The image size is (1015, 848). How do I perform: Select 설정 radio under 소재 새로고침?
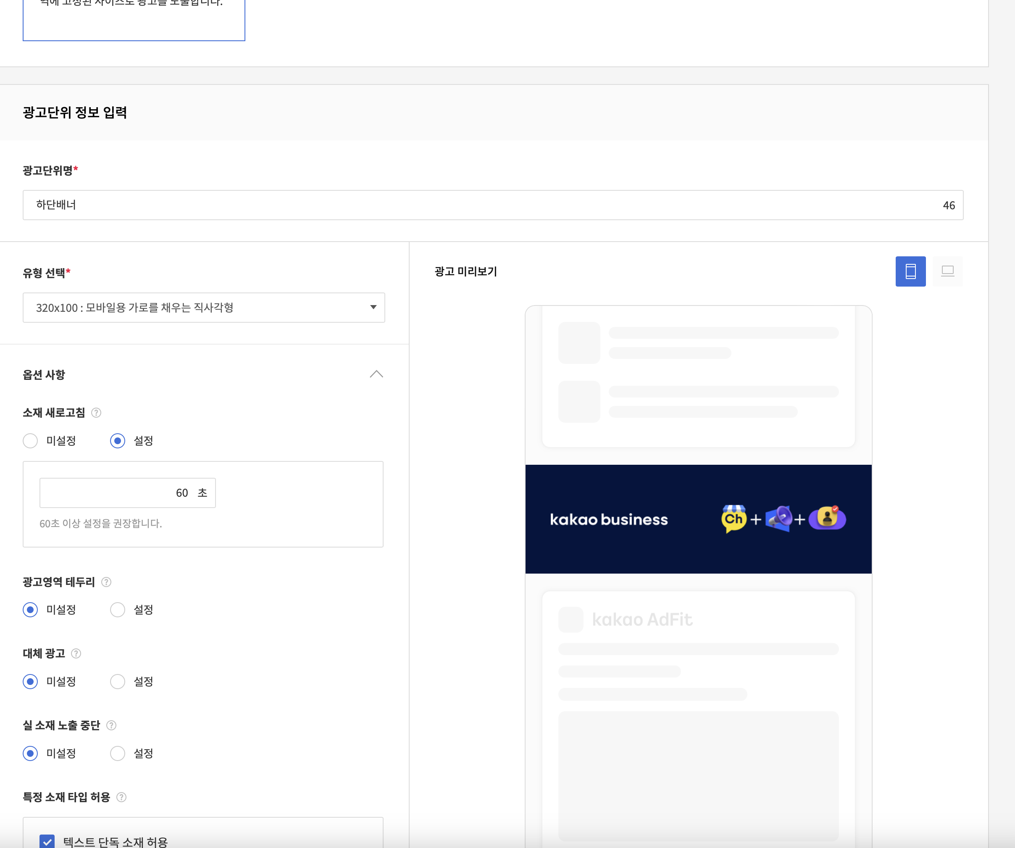point(118,440)
